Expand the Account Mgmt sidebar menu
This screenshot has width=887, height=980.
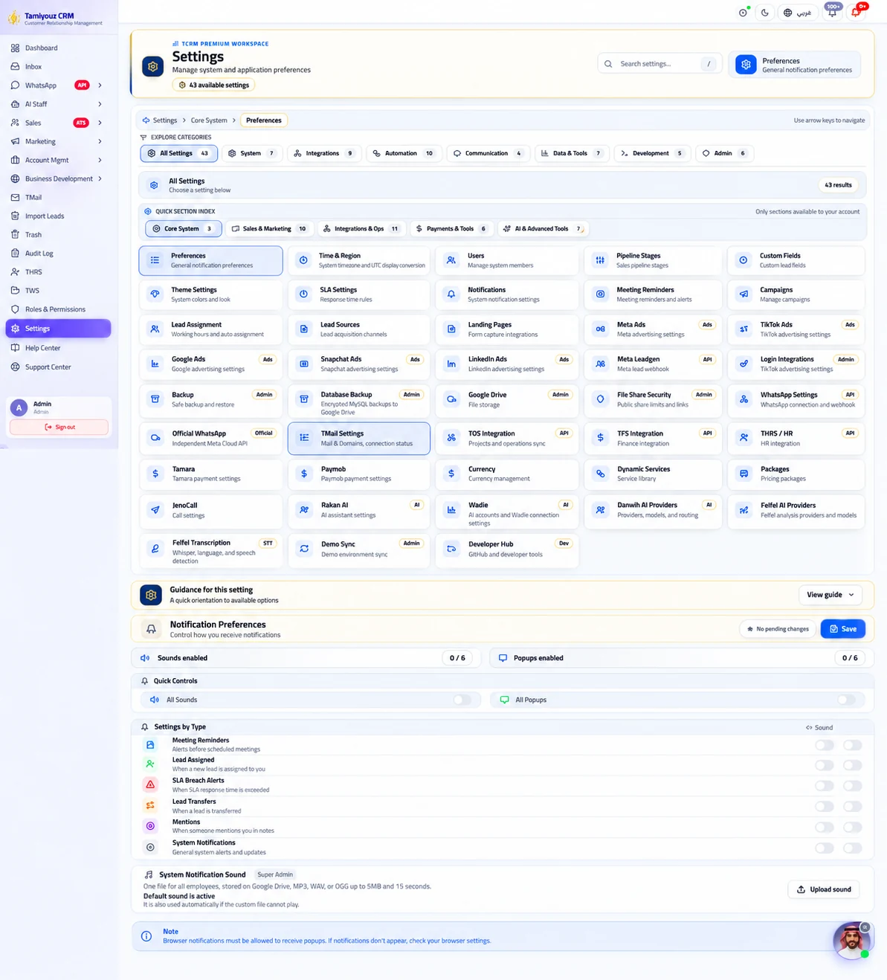coord(100,160)
